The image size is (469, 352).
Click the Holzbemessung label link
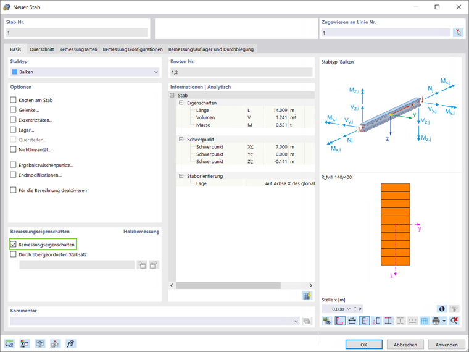tap(141, 232)
